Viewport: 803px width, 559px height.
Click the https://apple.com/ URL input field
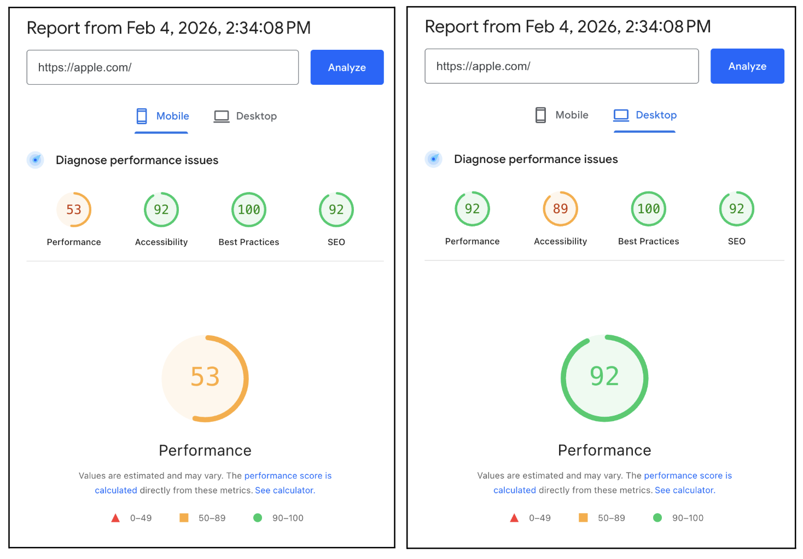162,67
